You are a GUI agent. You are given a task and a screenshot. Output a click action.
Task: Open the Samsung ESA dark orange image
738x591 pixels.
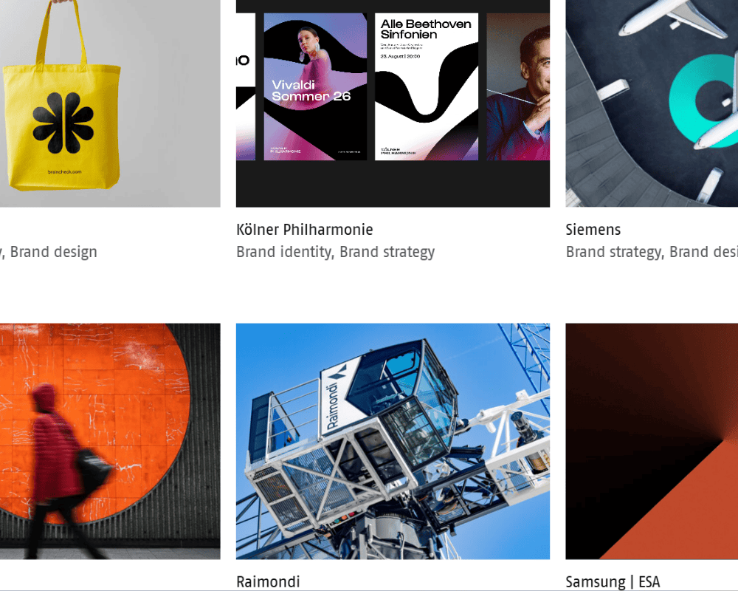[x=652, y=441]
